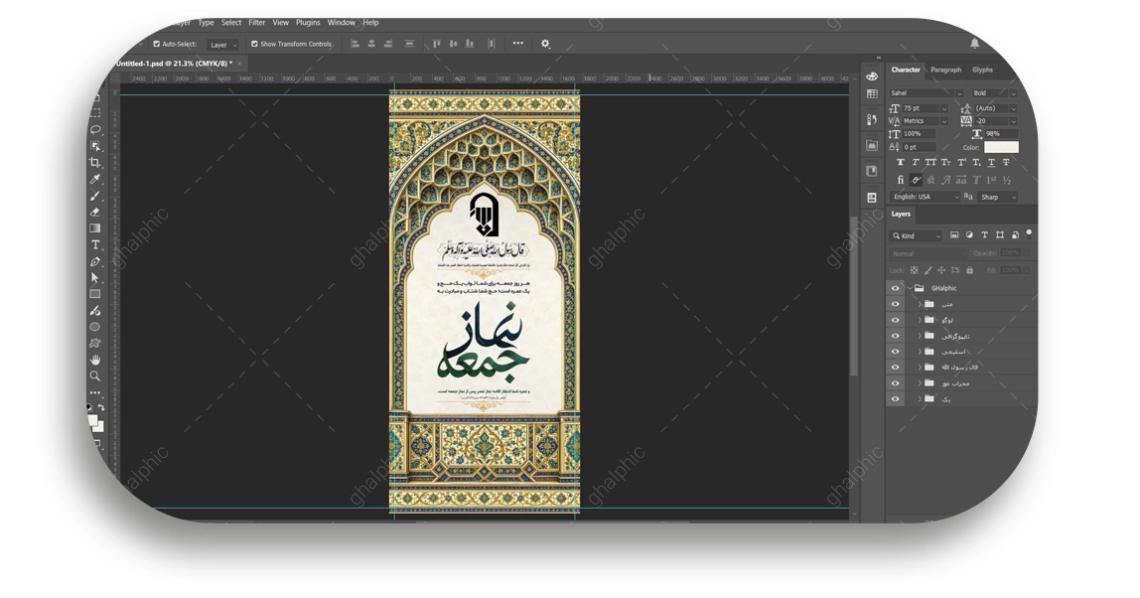Hide the تایپوگرافی group visibility eye

895,336
